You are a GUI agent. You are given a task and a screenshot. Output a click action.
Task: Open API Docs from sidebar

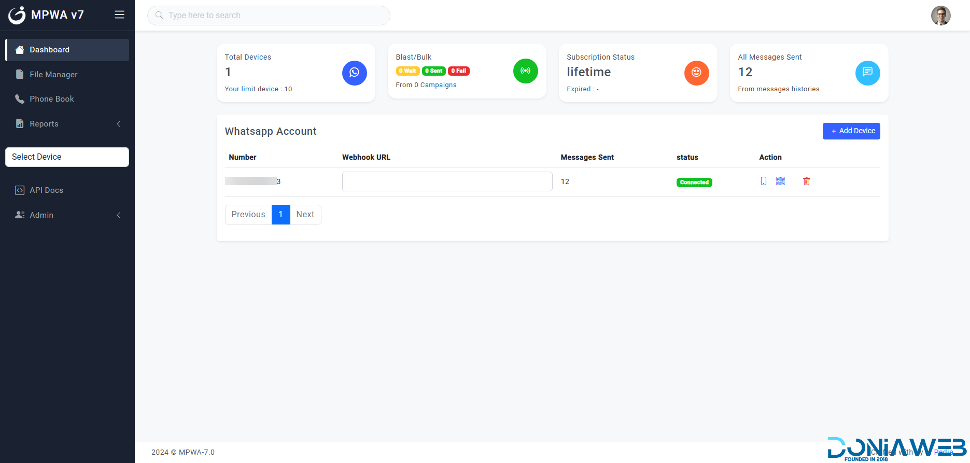pos(67,190)
